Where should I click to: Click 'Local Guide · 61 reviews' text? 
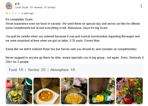pyautogui.click(x=28, y=7)
